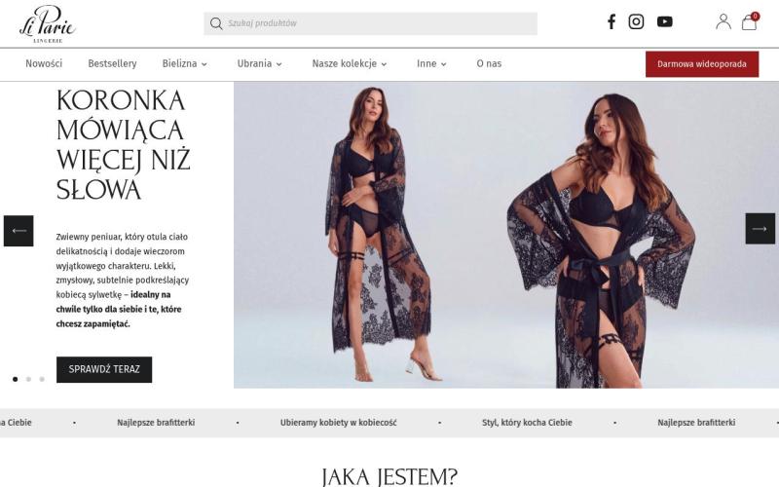The image size is (779, 487).
Task: Open the Facebook page icon
Action: 612,21
